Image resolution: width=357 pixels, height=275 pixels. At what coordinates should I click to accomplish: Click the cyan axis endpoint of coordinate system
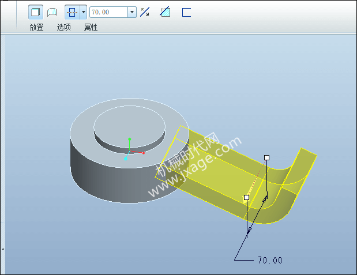126,159
